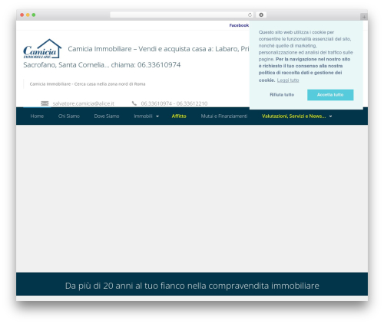Viewport: 384px width, 324px height.
Task: Click the Da più di 20 anni banner text
Action: (192, 286)
